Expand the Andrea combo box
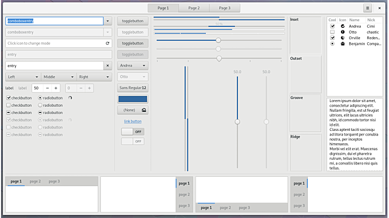This screenshot has height=218, width=389. [133, 66]
